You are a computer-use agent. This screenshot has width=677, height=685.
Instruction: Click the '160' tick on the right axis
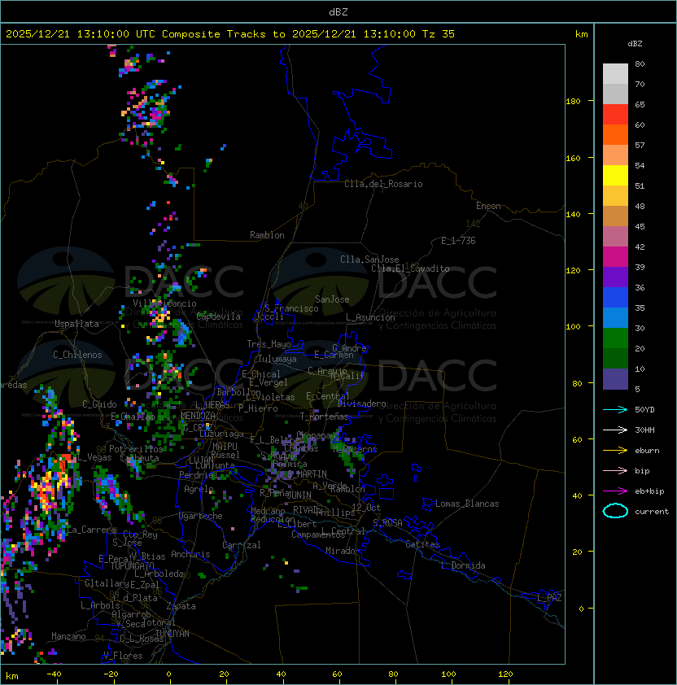[573, 158]
